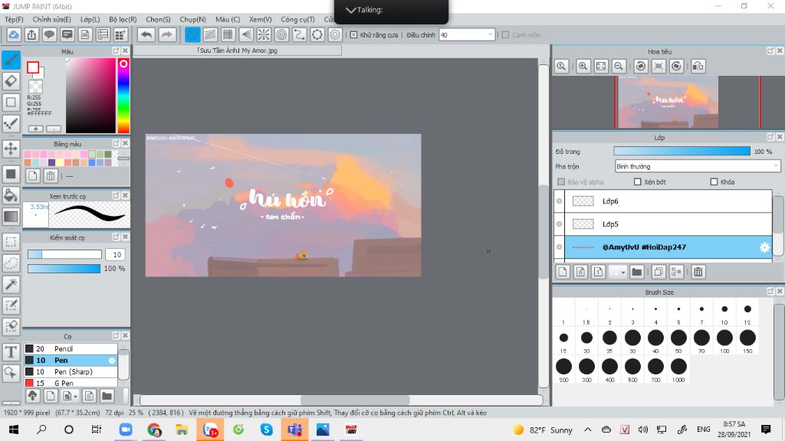The height and width of the screenshot is (441, 785).
Task: Duplicate the selected layer
Action: pos(659,272)
